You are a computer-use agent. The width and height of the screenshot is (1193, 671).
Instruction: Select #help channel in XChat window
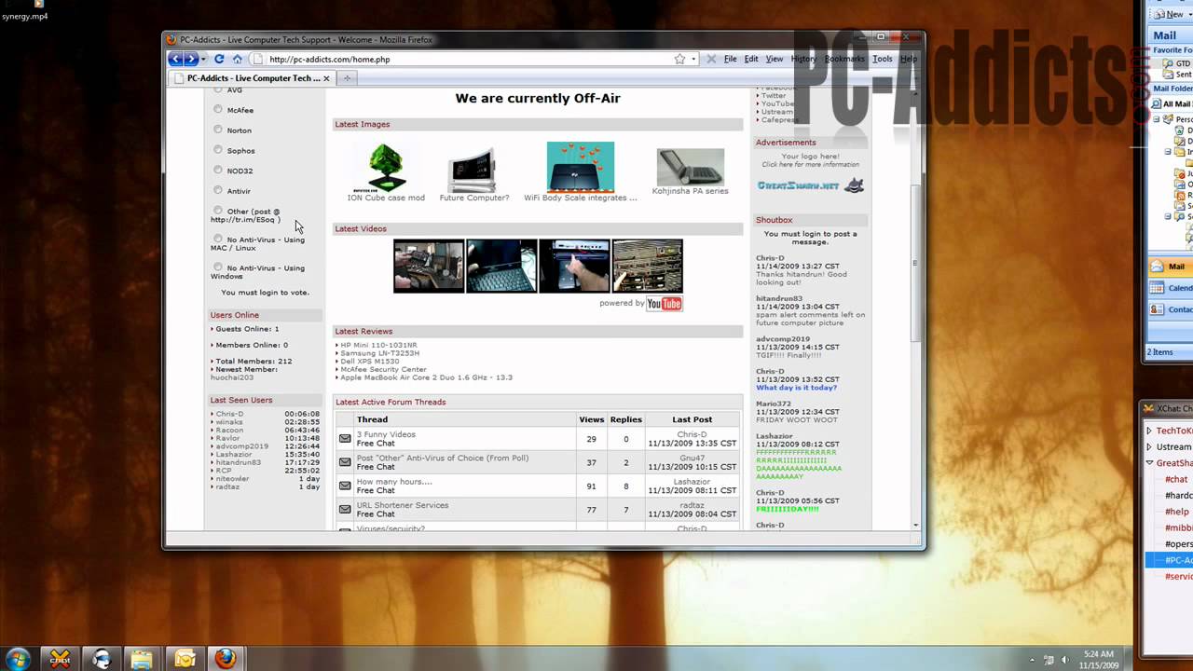[x=1177, y=512]
